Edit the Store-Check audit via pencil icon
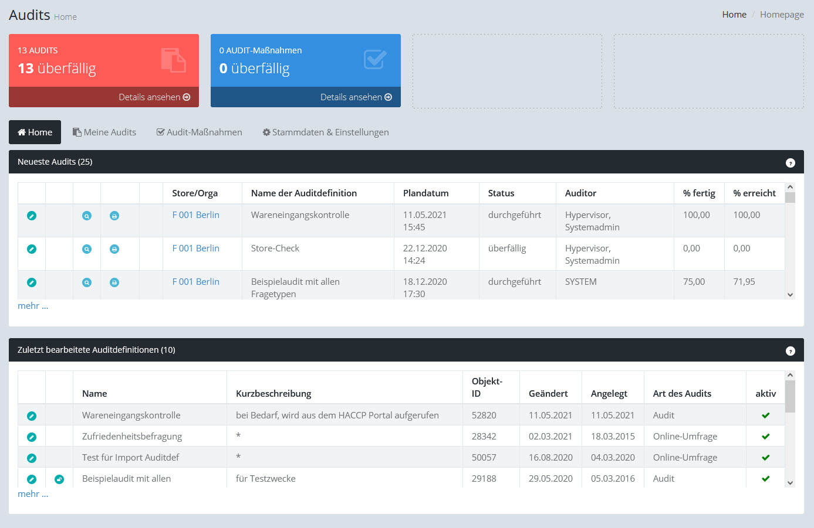Screen dimensions: 814x528 point(32,249)
